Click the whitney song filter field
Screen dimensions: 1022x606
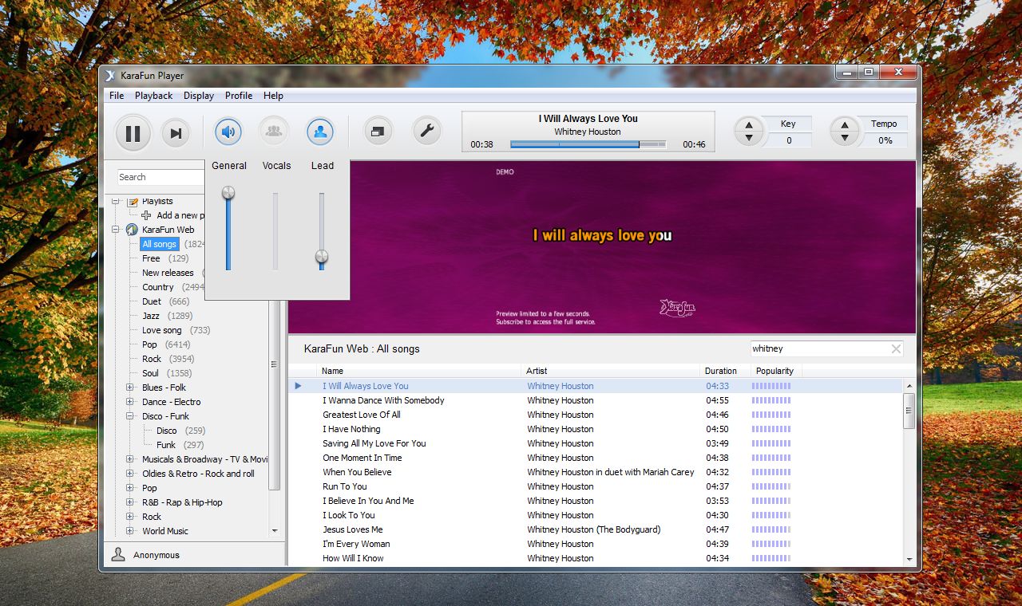tap(819, 348)
